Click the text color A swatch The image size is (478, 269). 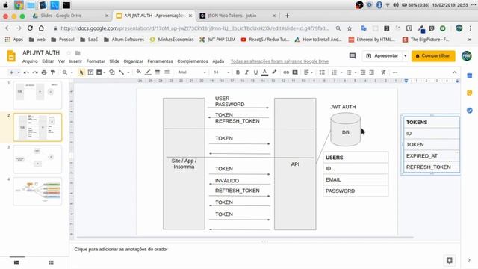[x=264, y=72]
